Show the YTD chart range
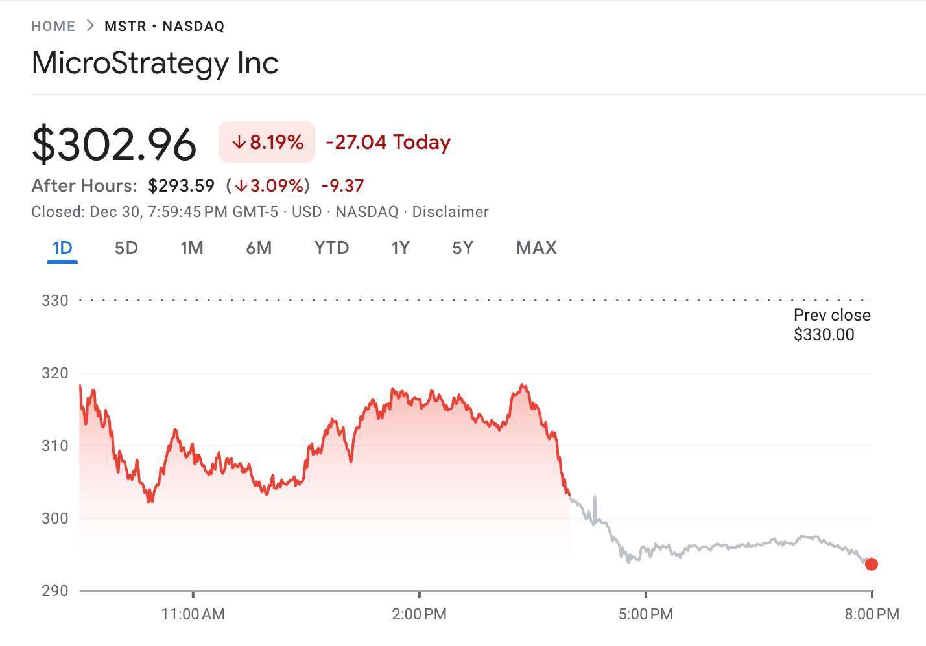This screenshot has width=926, height=646. point(331,248)
